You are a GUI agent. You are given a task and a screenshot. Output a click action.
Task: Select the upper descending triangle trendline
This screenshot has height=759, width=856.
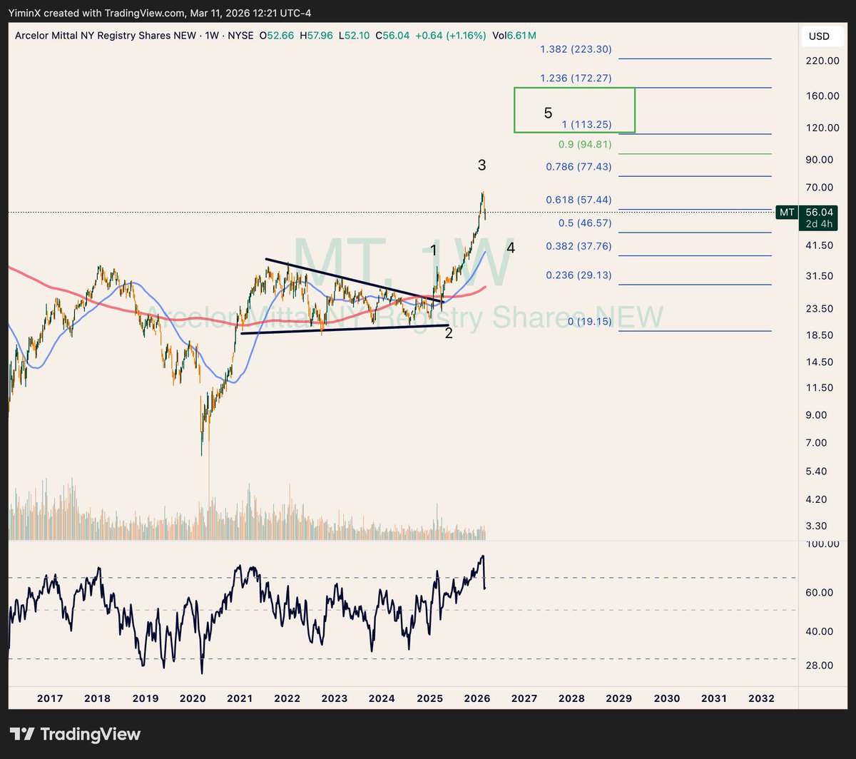(x=355, y=280)
